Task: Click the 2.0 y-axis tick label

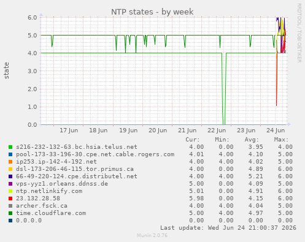Action: (x=33, y=89)
